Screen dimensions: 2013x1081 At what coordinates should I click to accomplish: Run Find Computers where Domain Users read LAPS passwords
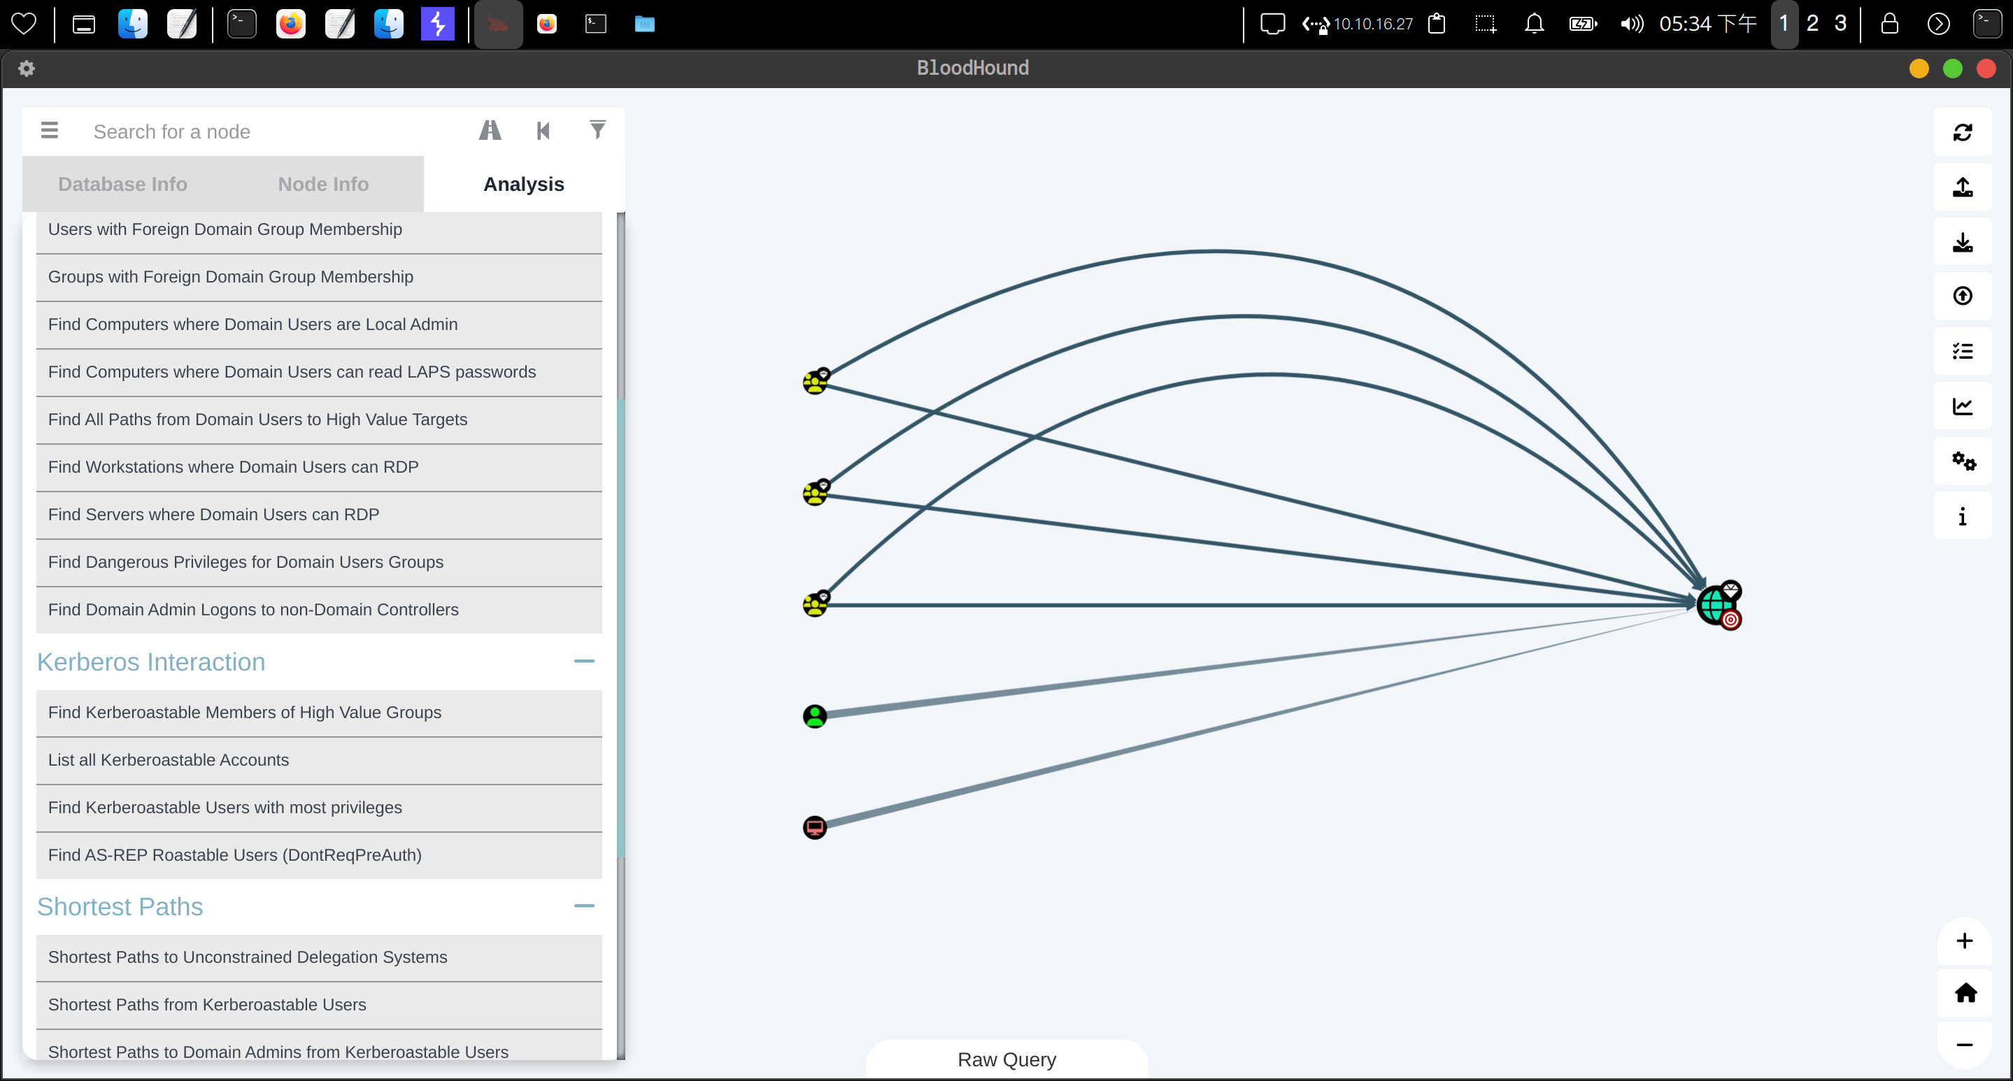319,373
